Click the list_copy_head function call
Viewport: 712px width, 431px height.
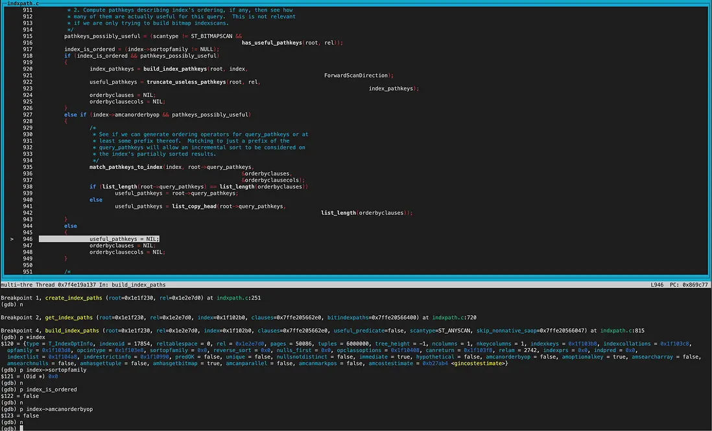tap(195, 206)
